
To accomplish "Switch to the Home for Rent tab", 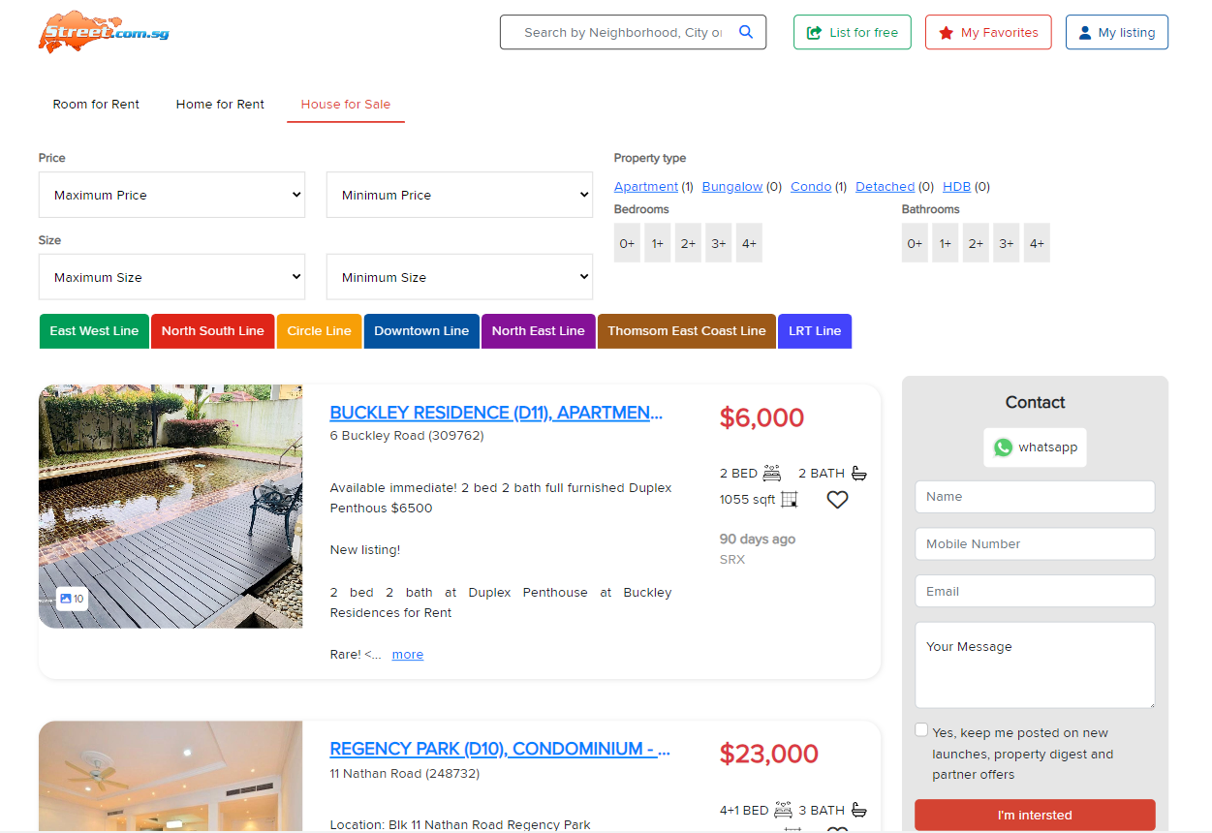I will [220, 105].
